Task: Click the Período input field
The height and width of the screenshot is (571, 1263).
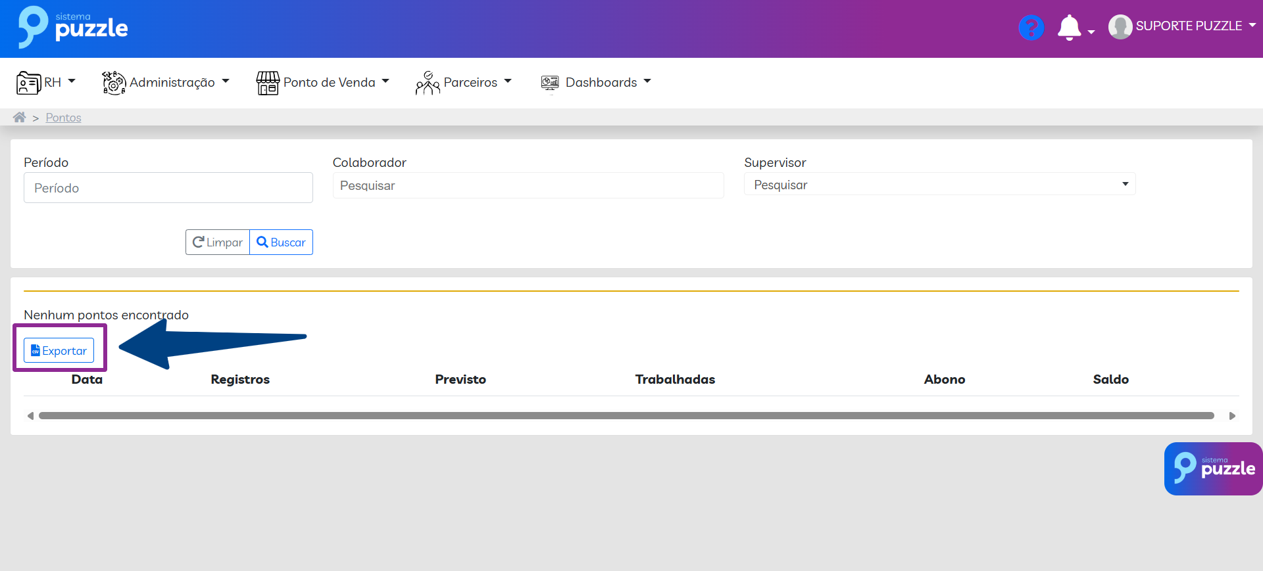Action: click(168, 188)
